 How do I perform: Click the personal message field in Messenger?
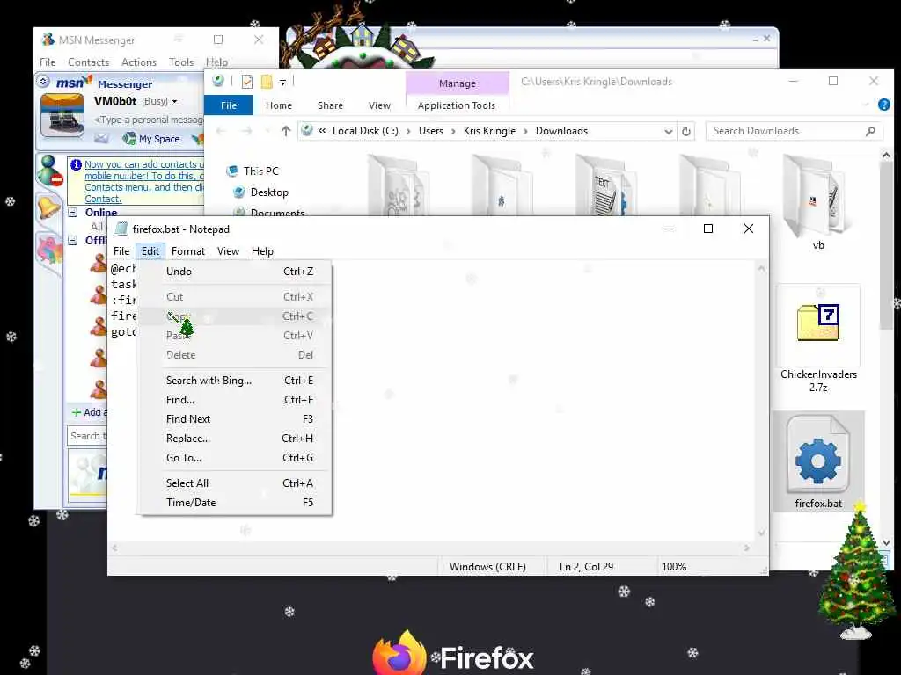click(x=148, y=120)
